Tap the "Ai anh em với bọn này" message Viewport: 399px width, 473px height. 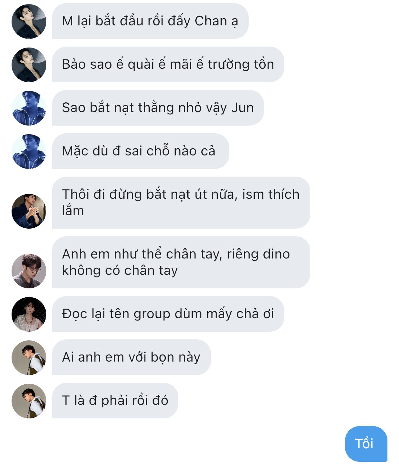point(131,357)
